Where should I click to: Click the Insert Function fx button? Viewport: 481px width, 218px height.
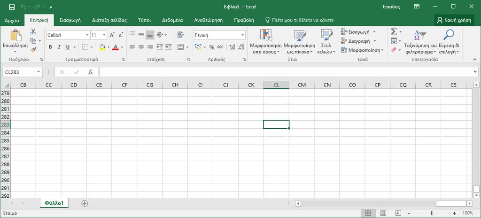pyautogui.click(x=91, y=72)
